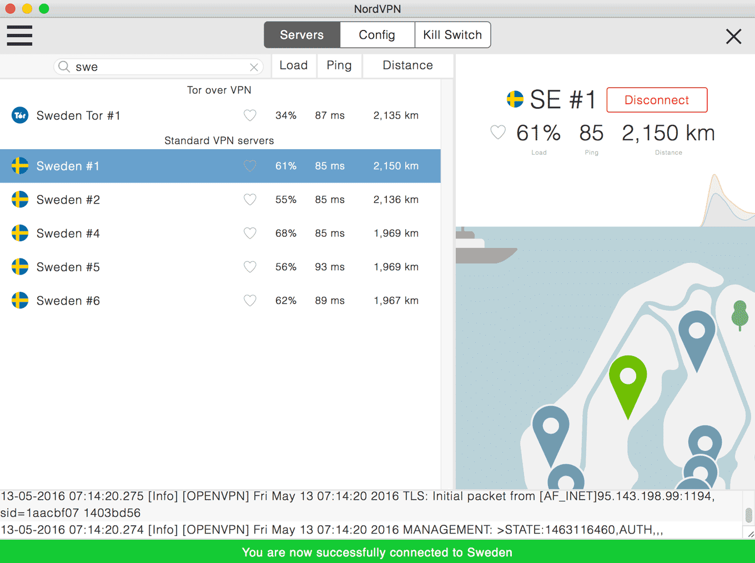Screen dimensions: 755x563
Task: Select the Sweden #4 server name
Action: point(68,234)
